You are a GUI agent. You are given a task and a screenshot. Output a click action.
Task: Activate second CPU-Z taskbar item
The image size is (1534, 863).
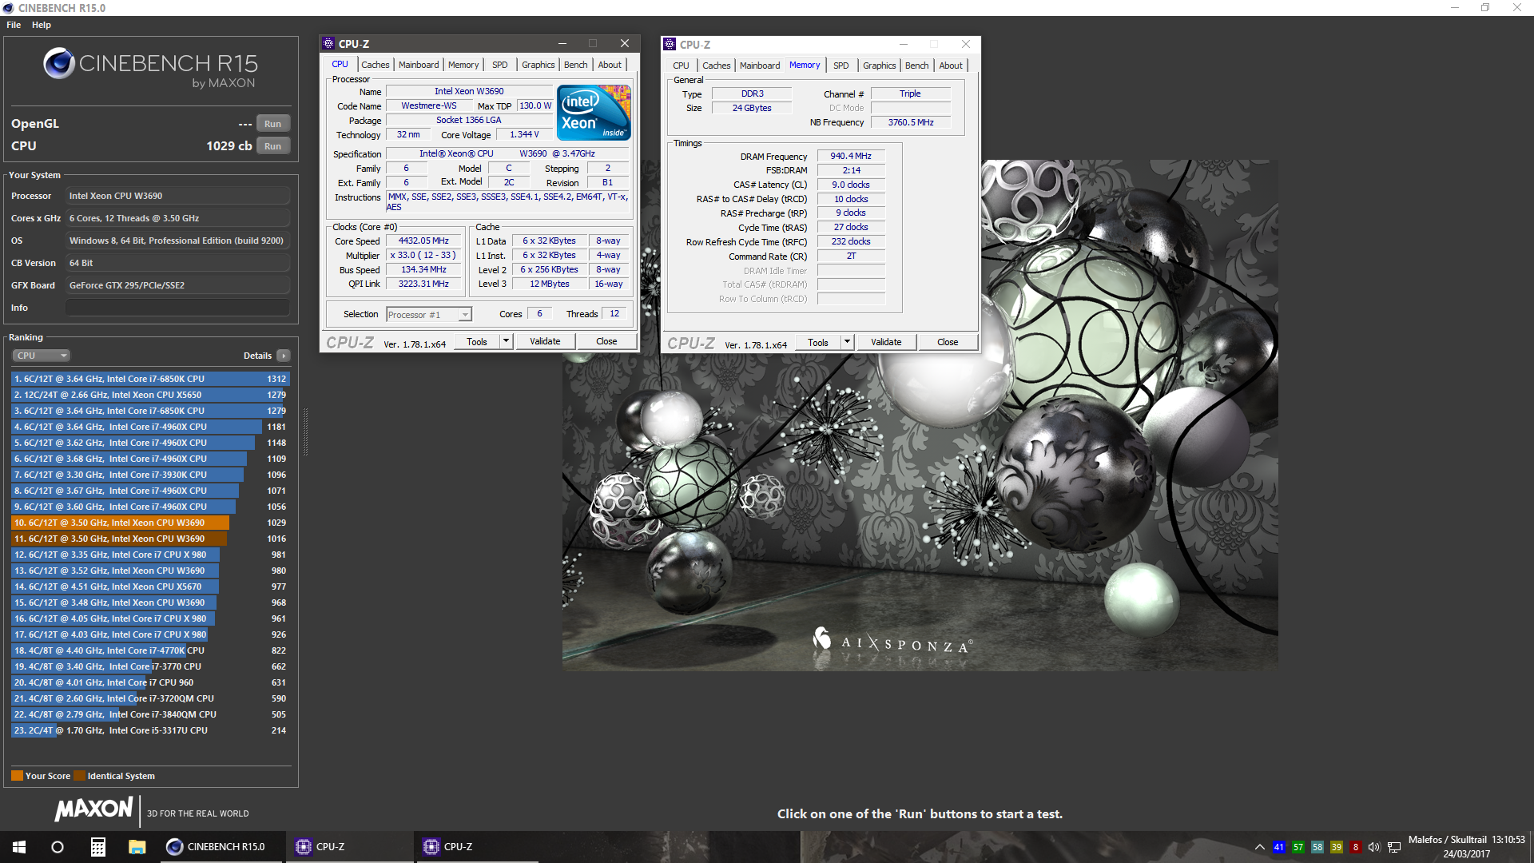[476, 847]
